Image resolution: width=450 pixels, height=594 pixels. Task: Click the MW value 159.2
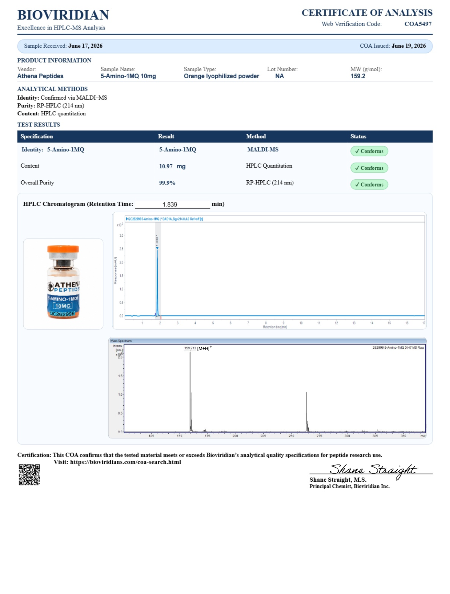pos(358,76)
